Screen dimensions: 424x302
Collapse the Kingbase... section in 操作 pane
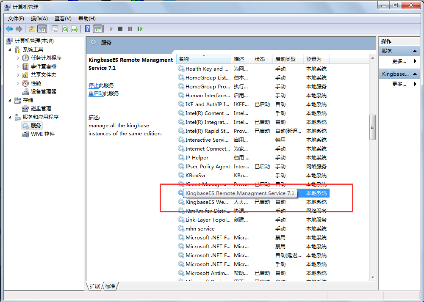point(415,74)
